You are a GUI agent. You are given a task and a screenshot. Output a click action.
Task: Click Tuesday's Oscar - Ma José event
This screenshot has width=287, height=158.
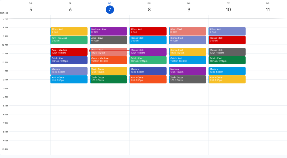pos(108,60)
